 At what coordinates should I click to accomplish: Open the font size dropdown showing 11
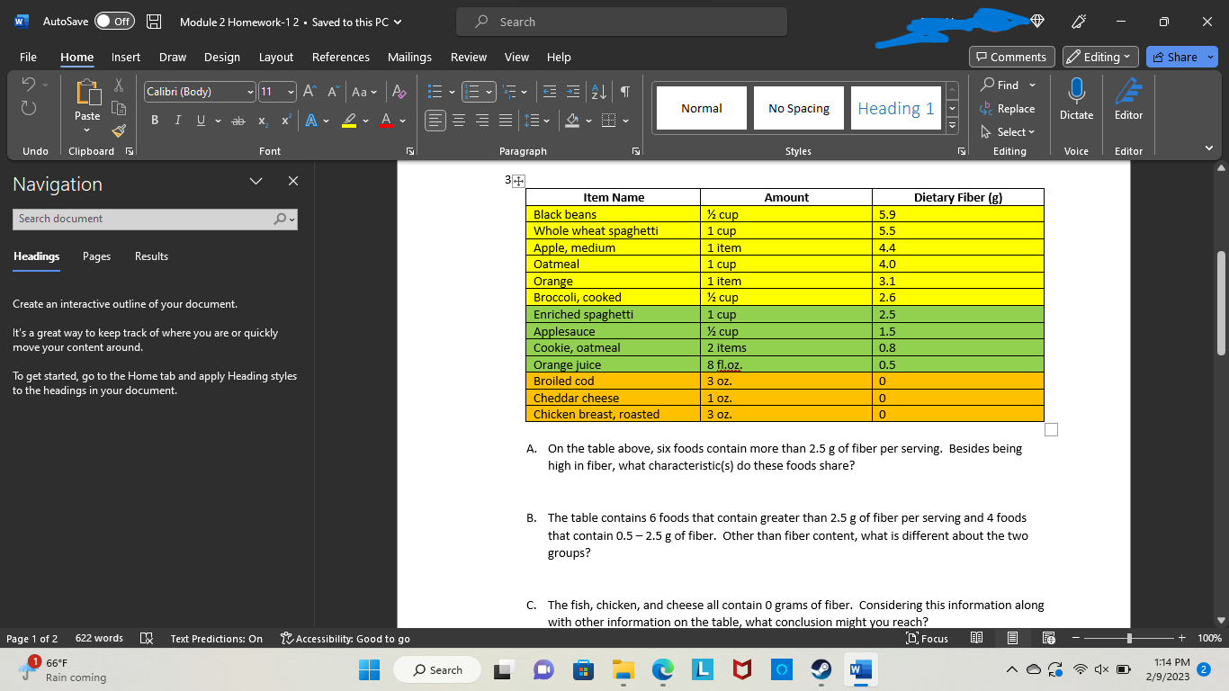[277, 92]
